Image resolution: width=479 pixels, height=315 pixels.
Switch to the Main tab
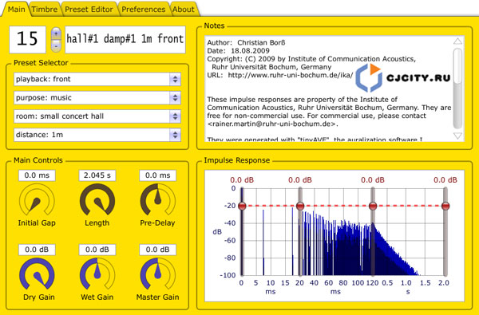16,9
